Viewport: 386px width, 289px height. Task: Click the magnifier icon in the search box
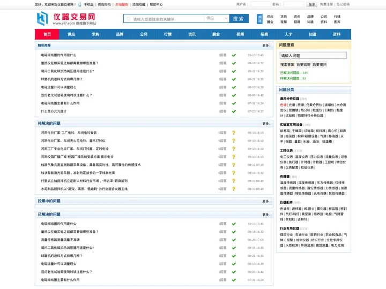pos(129,19)
